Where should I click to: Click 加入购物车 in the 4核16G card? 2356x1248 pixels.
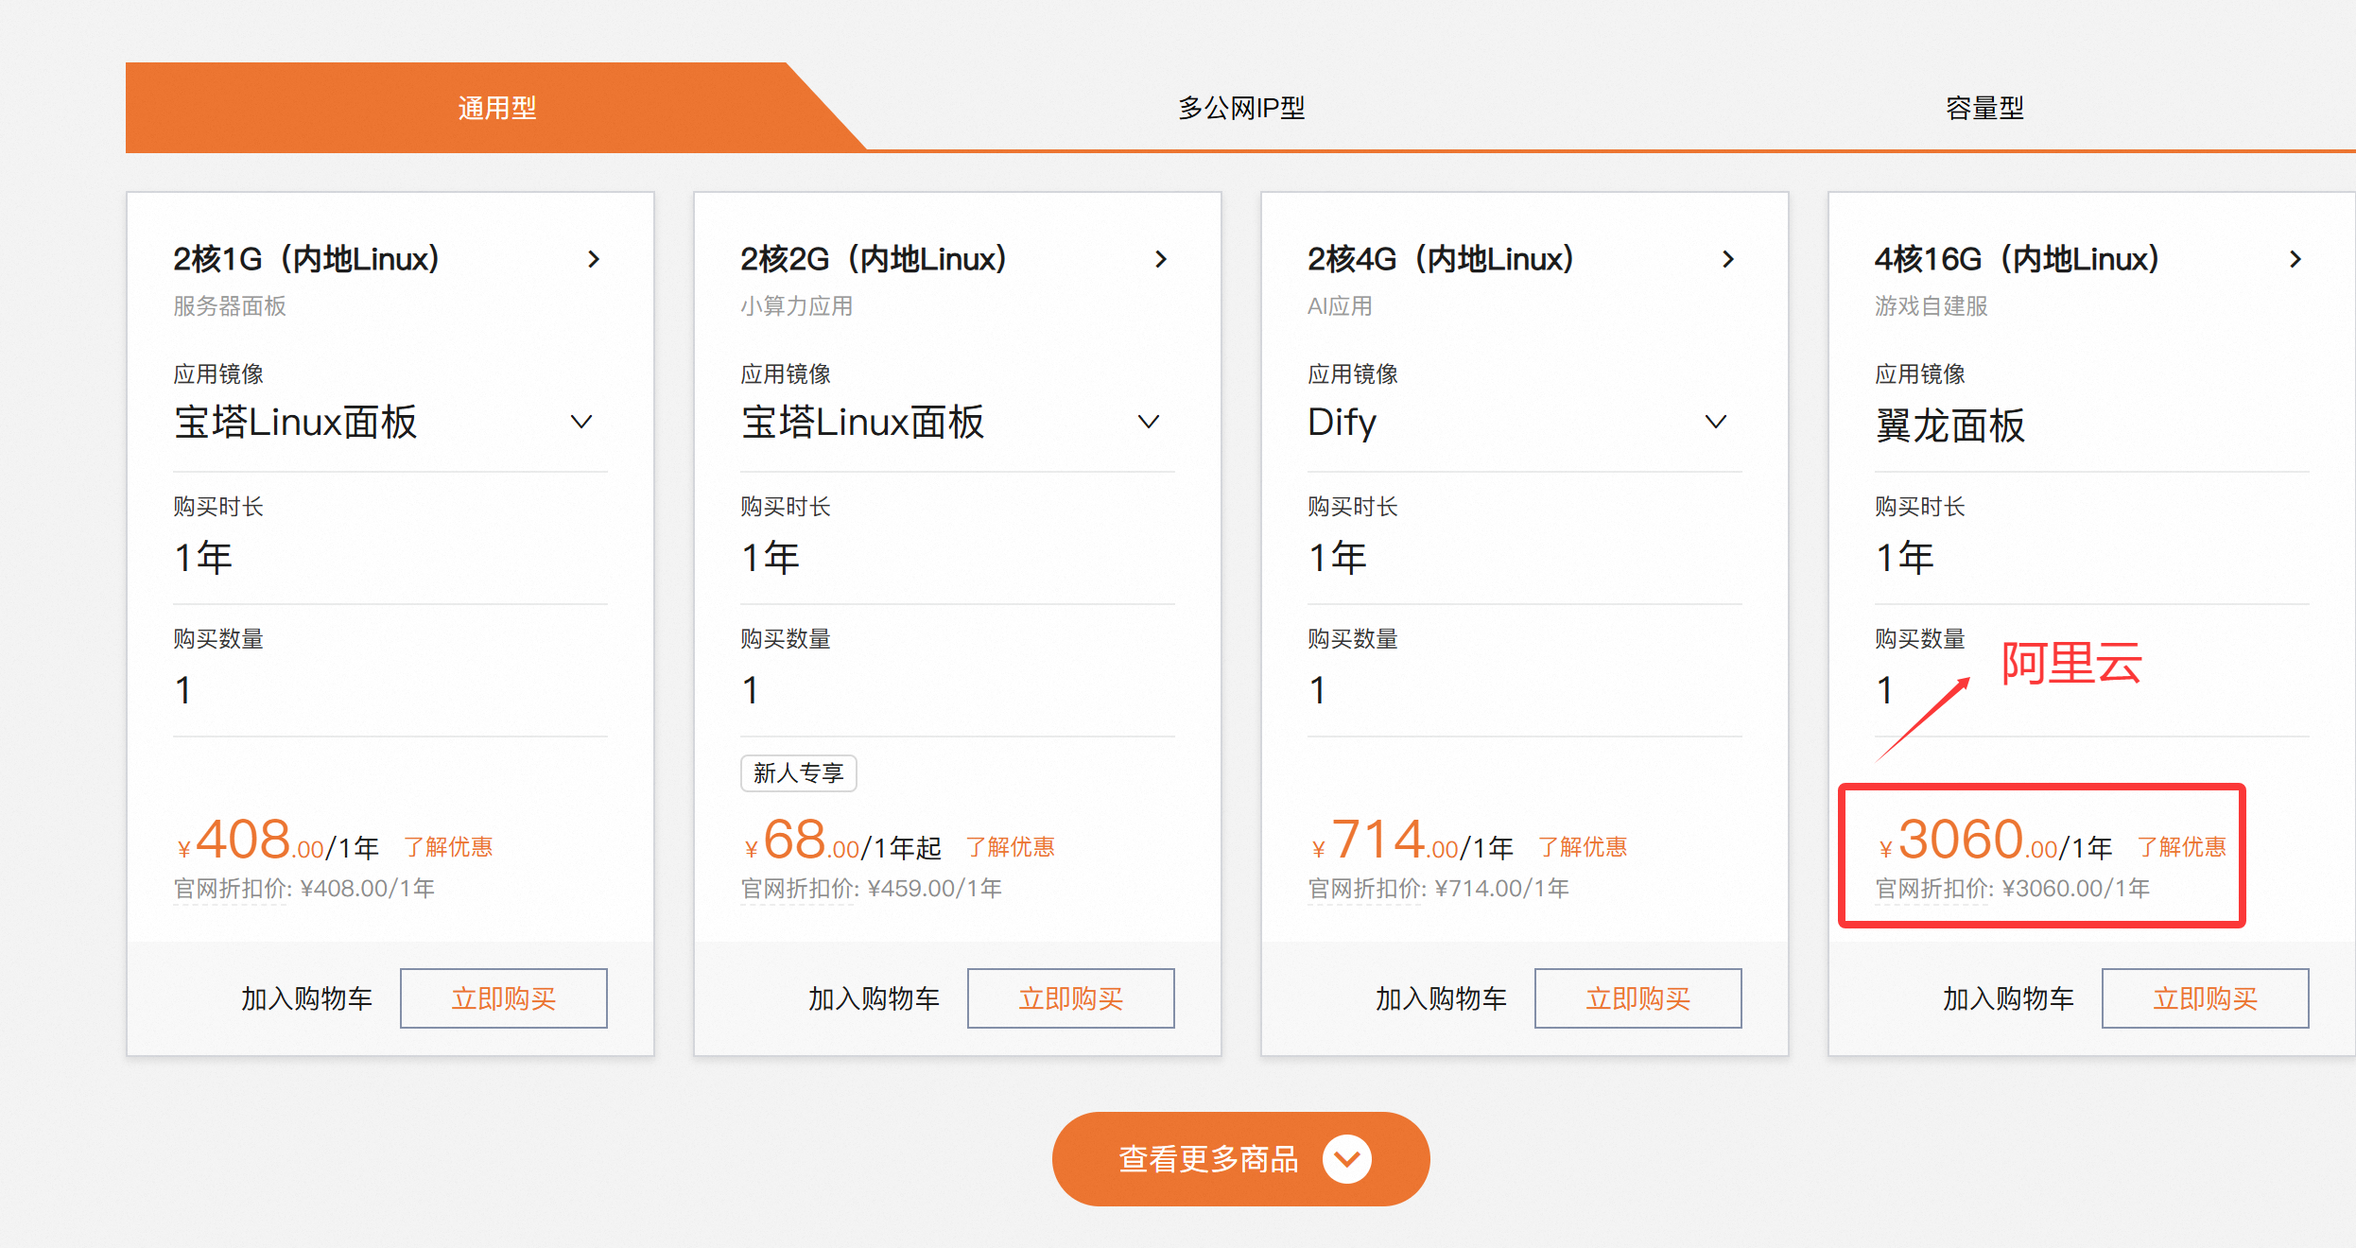(x=2008, y=998)
